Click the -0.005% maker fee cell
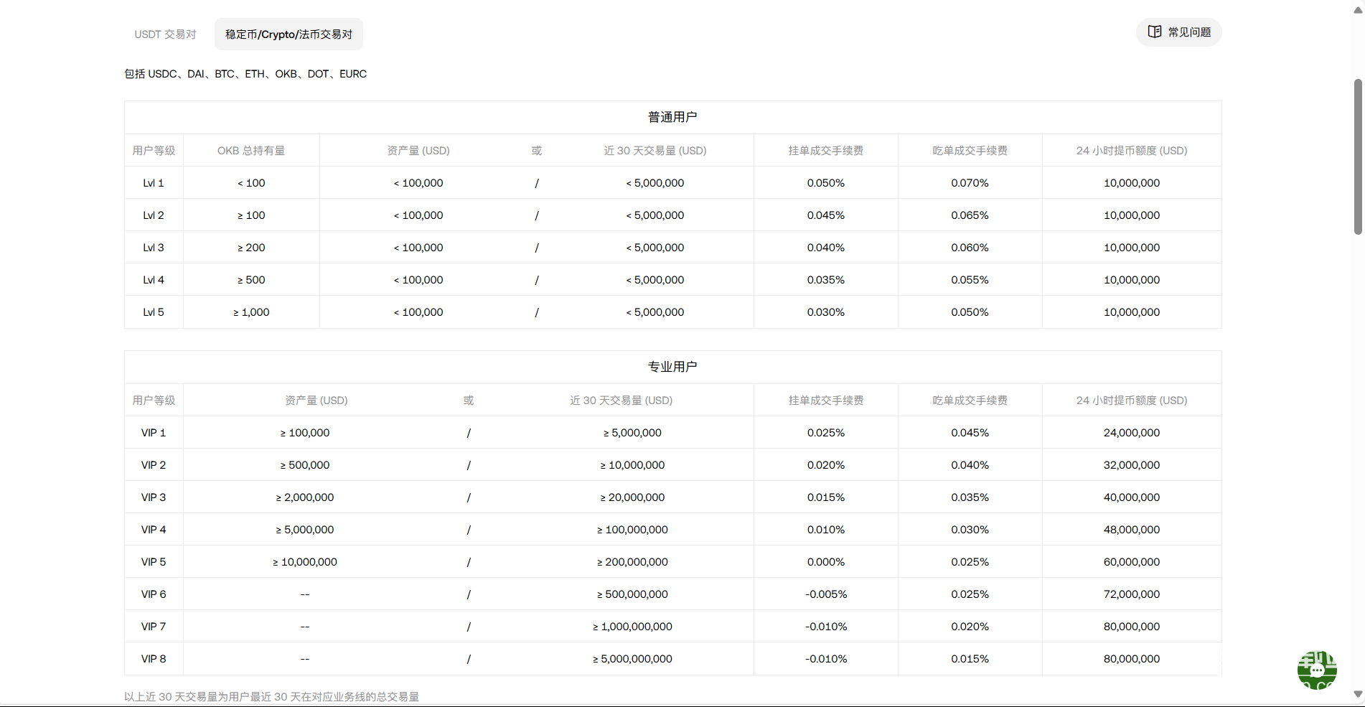This screenshot has width=1365, height=707. (825, 594)
